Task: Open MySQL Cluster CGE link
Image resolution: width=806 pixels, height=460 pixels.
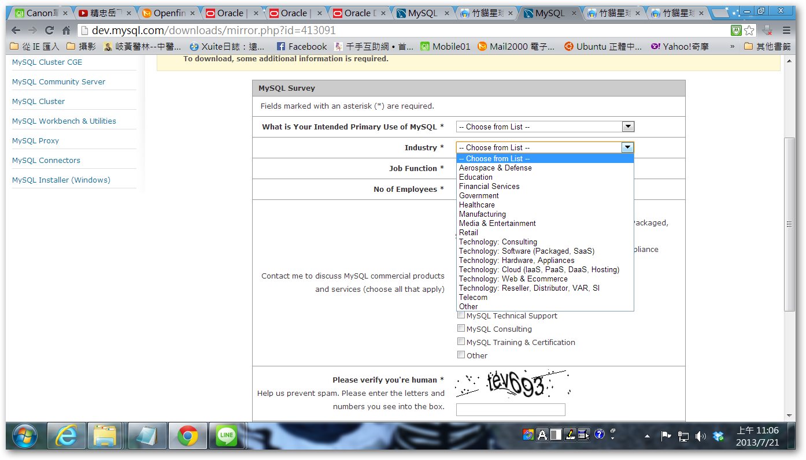Action: pos(47,62)
